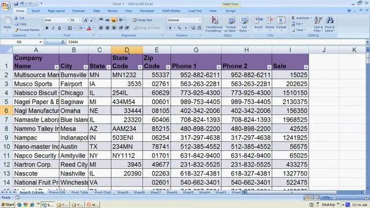Open the Page Layout ribbon tab

56,11
